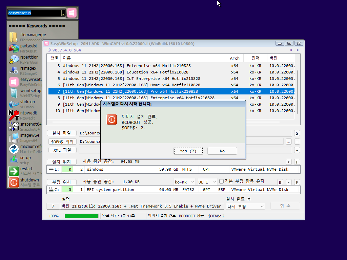This screenshot has height=260, width=347.
Task: Select row 4 Windows 11 Education x64
Action: 171,72
